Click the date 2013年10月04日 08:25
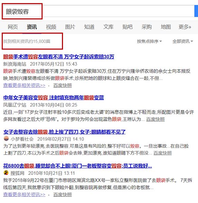This screenshot has width=198, height=203. click(x=54, y=105)
